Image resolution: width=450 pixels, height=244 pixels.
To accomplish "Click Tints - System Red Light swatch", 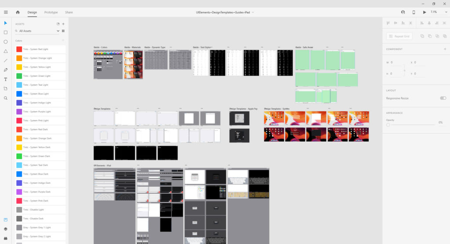I will click(x=19, y=49).
